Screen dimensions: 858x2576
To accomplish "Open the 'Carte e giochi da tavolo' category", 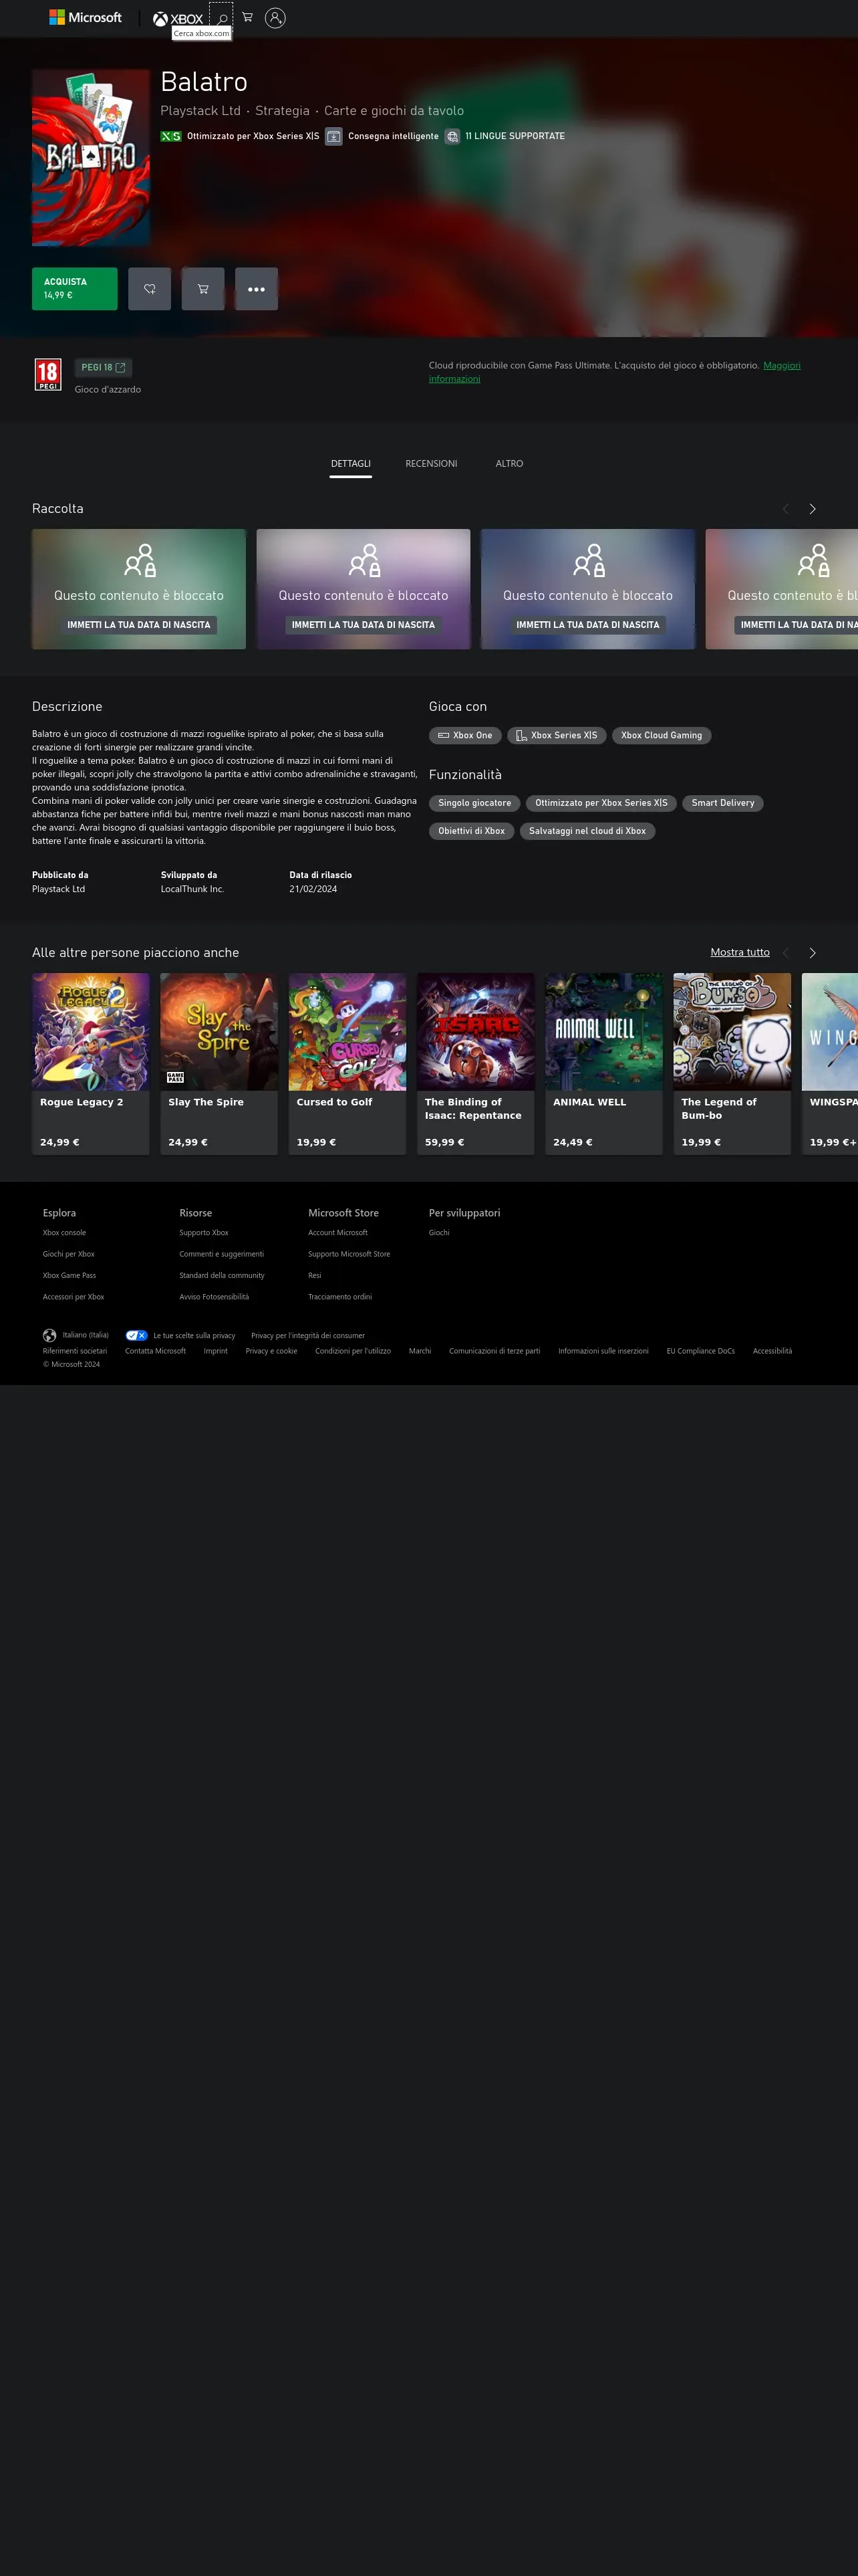I will click(x=394, y=111).
